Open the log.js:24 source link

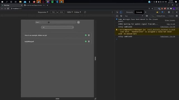(171, 24)
